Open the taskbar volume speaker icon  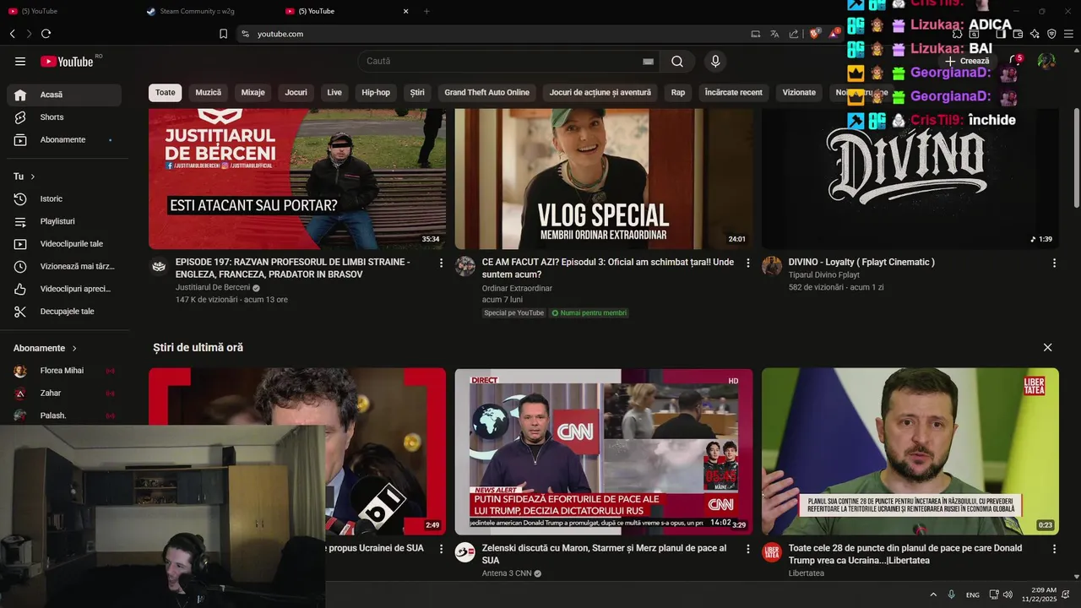[1007, 594]
